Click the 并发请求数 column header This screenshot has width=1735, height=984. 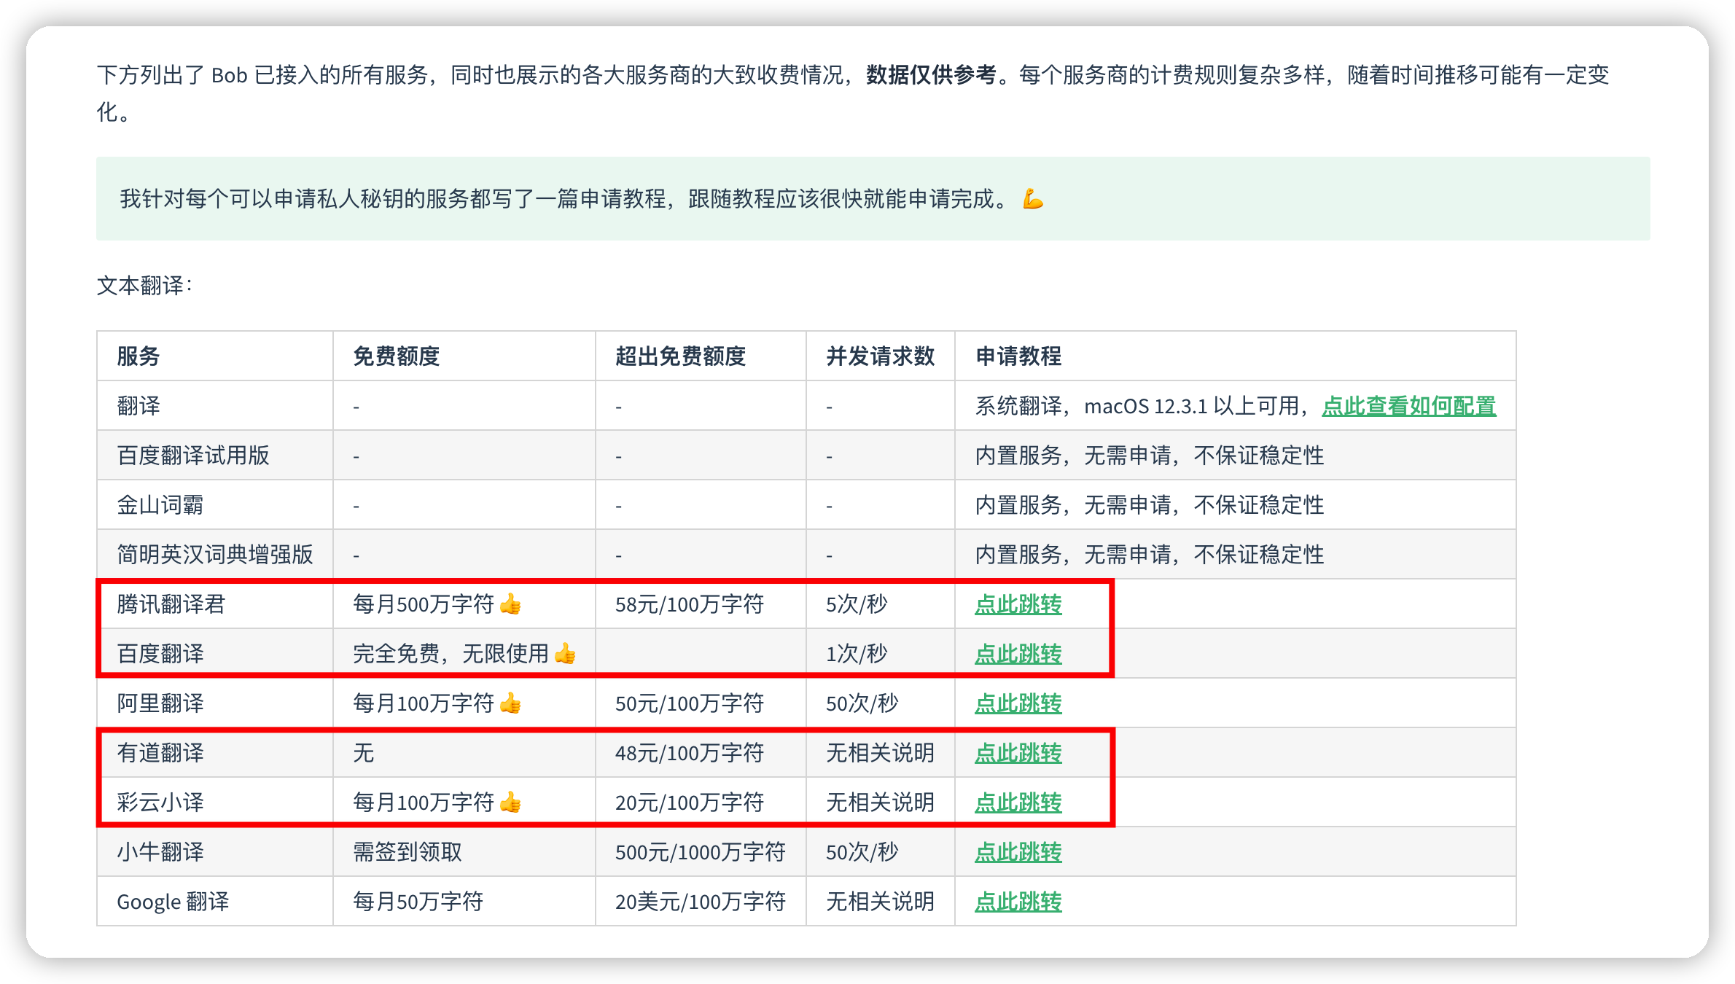[880, 356]
